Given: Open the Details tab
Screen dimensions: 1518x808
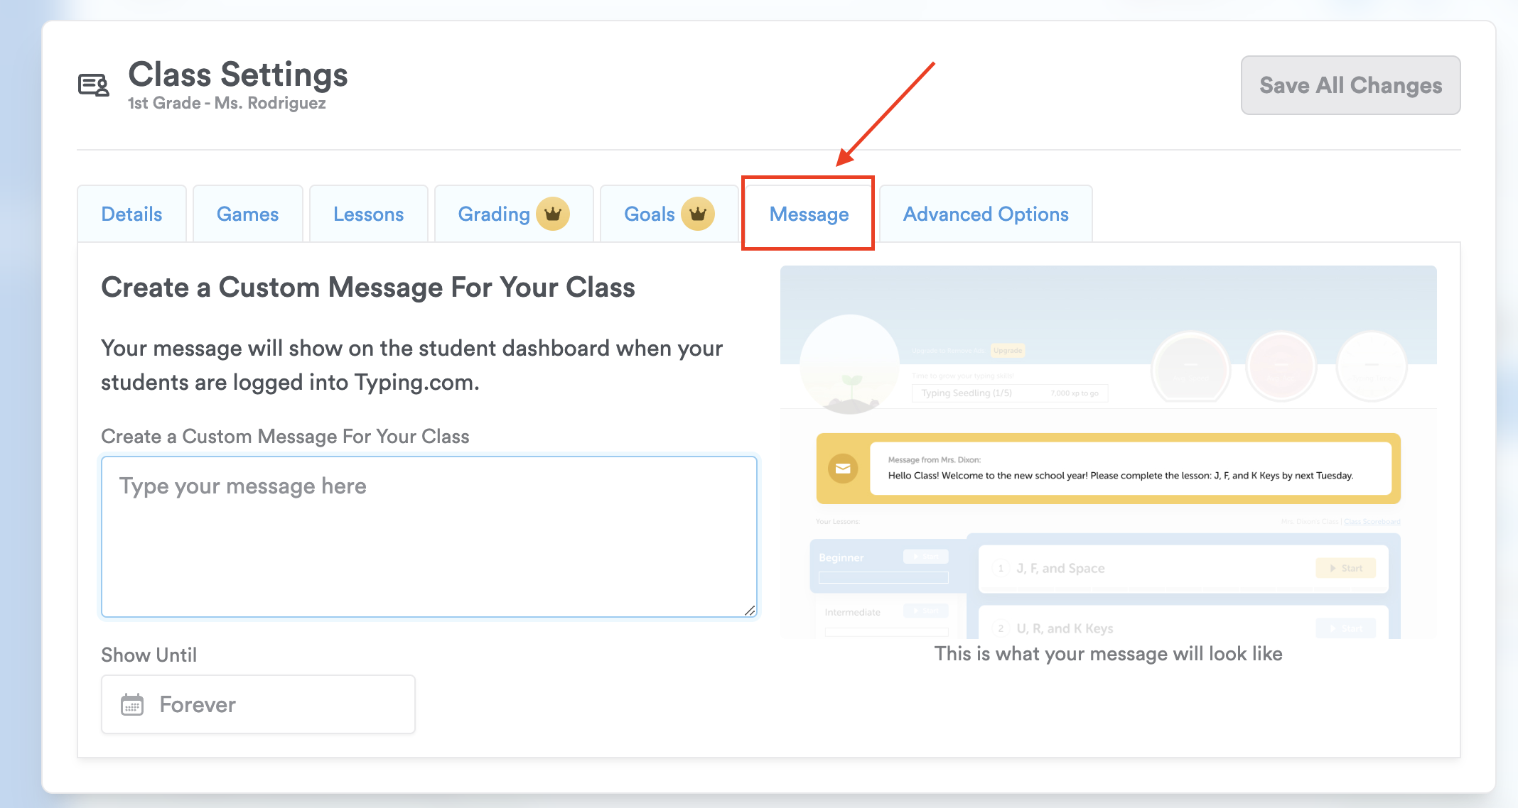Looking at the screenshot, I should click(131, 214).
